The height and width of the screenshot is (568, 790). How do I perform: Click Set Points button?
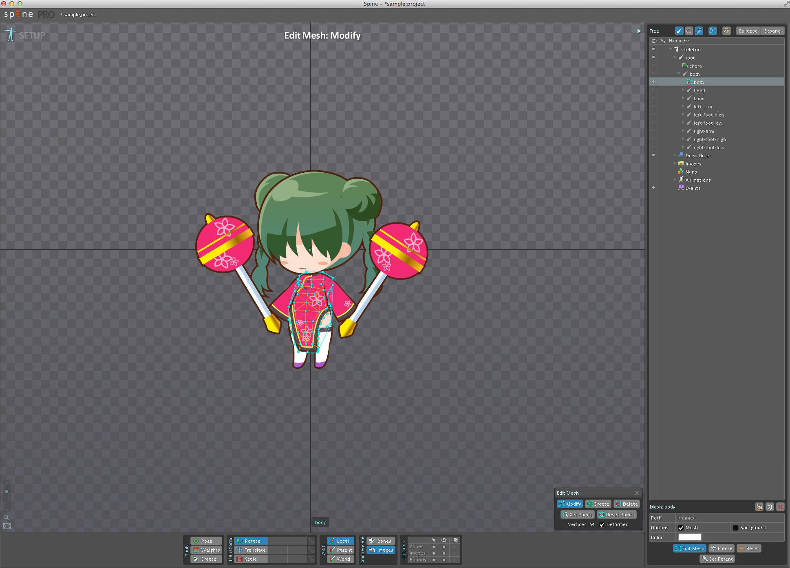pyautogui.click(x=577, y=515)
